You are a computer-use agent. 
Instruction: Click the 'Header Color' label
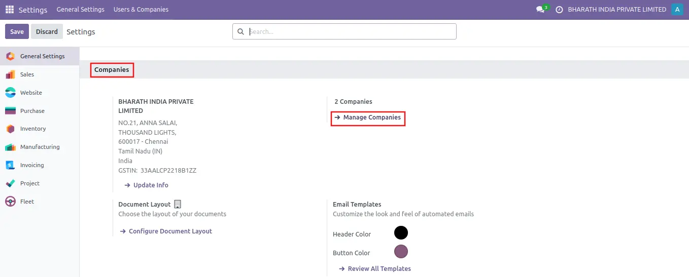(x=352, y=234)
